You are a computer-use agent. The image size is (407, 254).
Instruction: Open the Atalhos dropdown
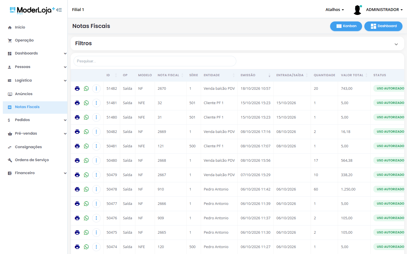click(335, 10)
